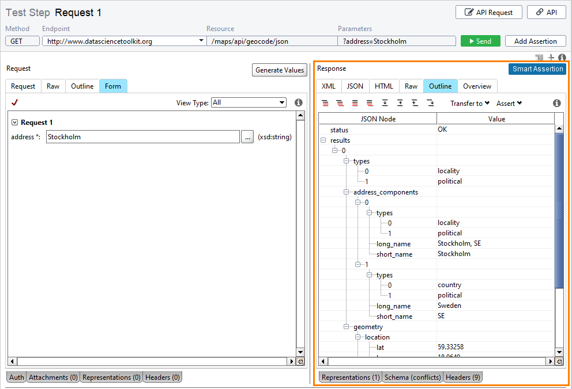The image size is (572, 389).
Task: Switch to HTML response tab
Action: click(384, 86)
